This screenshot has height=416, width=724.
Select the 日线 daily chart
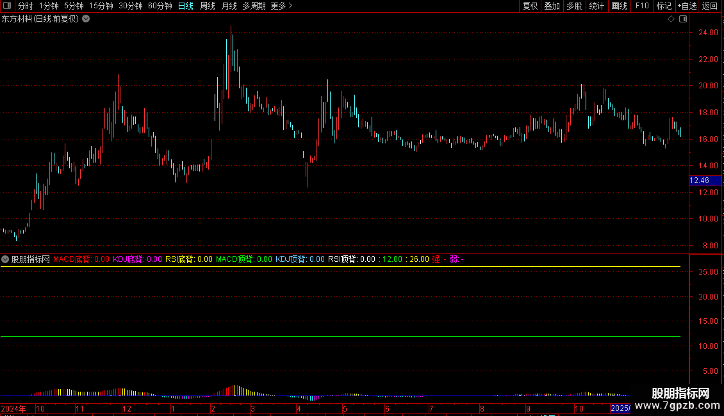tap(186, 6)
